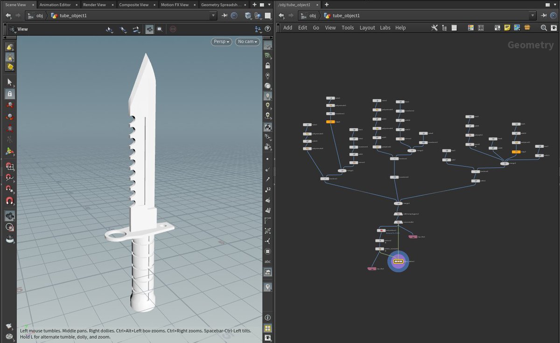Toggle display of point numbers
The image size is (560, 343).
(x=268, y=190)
